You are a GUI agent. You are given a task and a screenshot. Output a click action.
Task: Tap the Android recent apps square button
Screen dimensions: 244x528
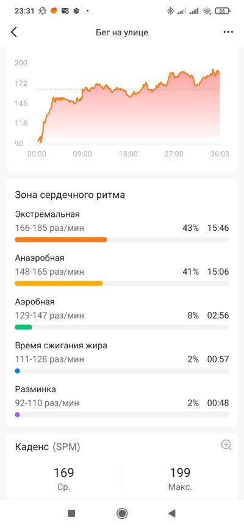71,513
